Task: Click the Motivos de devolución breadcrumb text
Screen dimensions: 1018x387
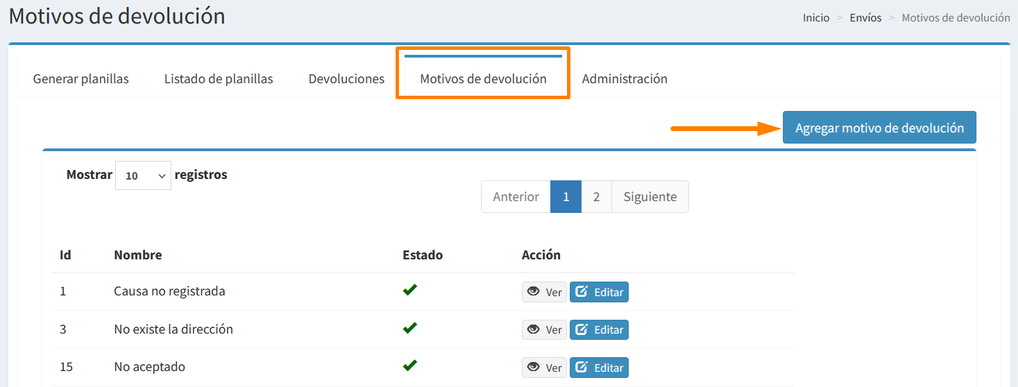Action: tap(956, 17)
